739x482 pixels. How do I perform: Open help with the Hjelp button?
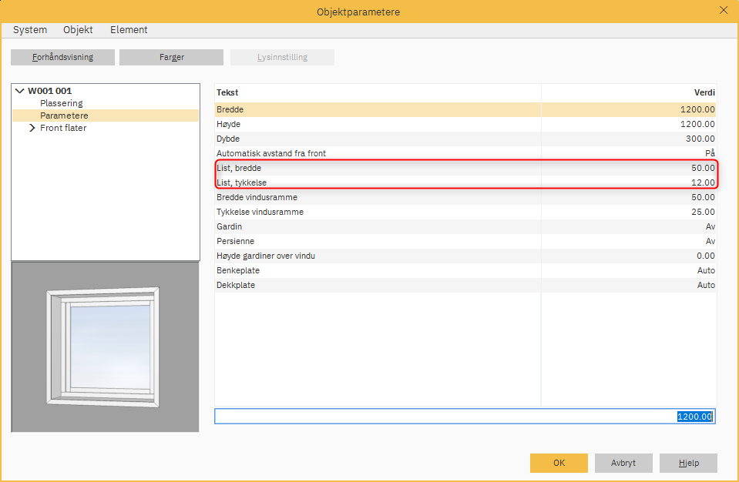[x=688, y=463]
